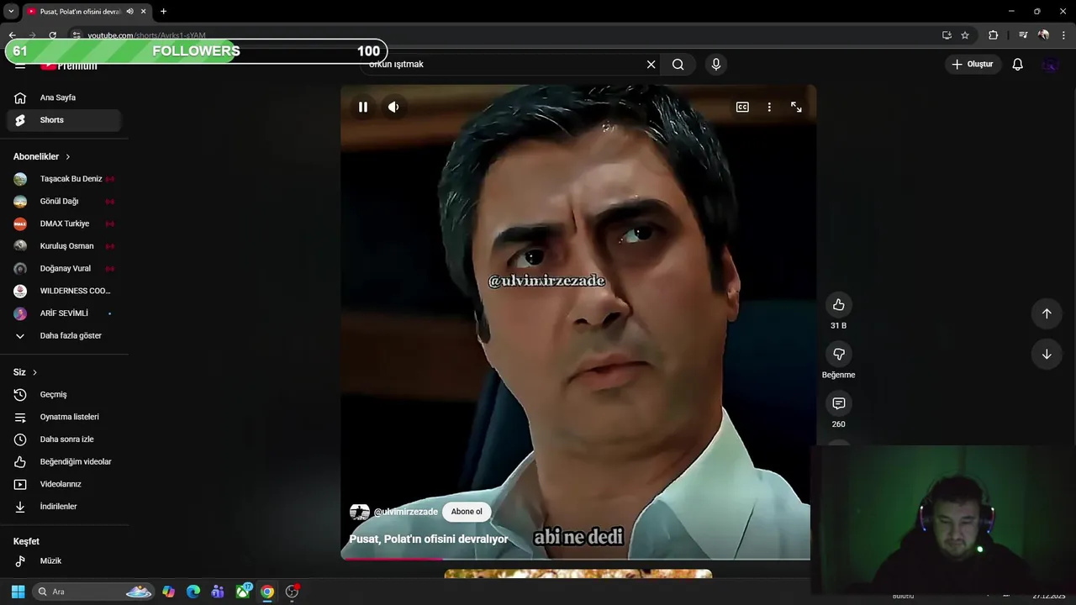This screenshot has width=1076, height=605.
Task: Click the Abone ol subscribe button
Action: [467, 512]
